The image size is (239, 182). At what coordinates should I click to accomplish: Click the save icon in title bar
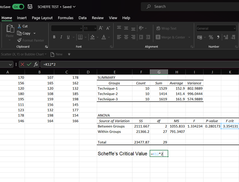(x=30, y=7)
